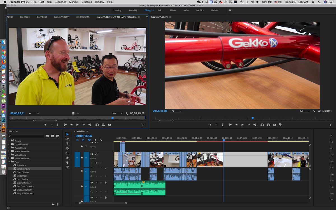The image size is (336, 210).
Task: Collapse the Favs folder
Action: click(9, 162)
